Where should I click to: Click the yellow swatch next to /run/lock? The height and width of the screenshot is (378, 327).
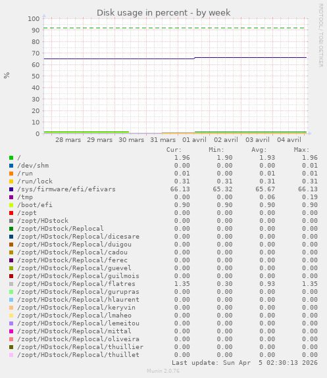click(x=11, y=181)
